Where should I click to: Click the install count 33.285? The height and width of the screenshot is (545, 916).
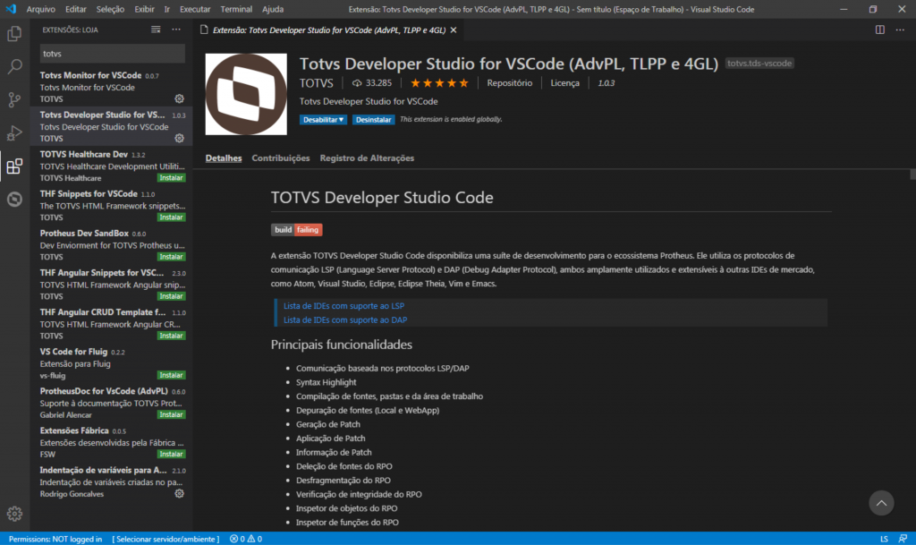click(x=371, y=83)
